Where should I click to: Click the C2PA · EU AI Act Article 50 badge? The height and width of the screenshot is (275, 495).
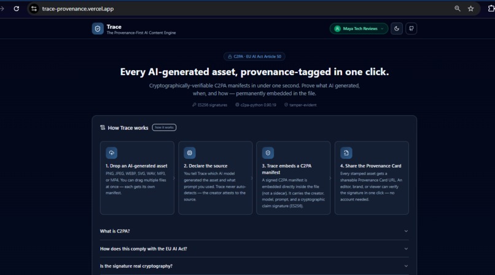tap(254, 56)
